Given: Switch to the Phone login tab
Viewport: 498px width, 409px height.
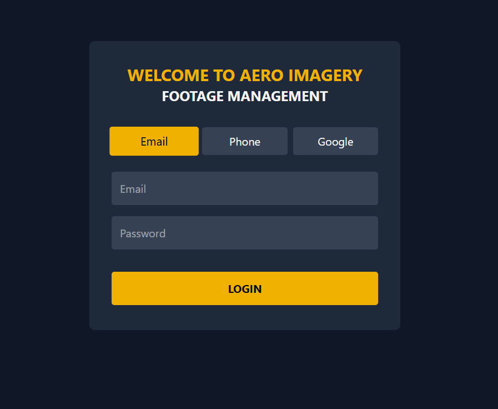Looking at the screenshot, I should [245, 141].
